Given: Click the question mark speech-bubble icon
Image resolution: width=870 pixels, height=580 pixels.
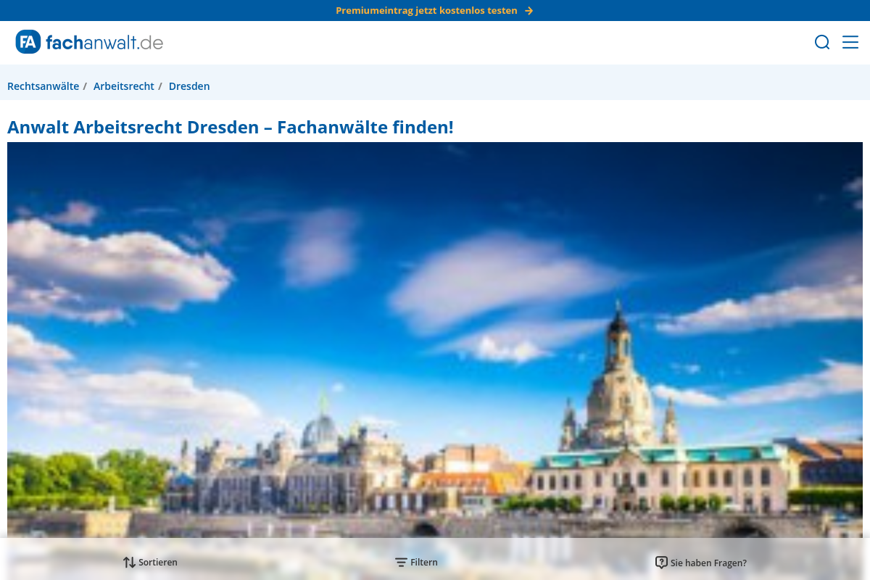Looking at the screenshot, I should point(661,563).
